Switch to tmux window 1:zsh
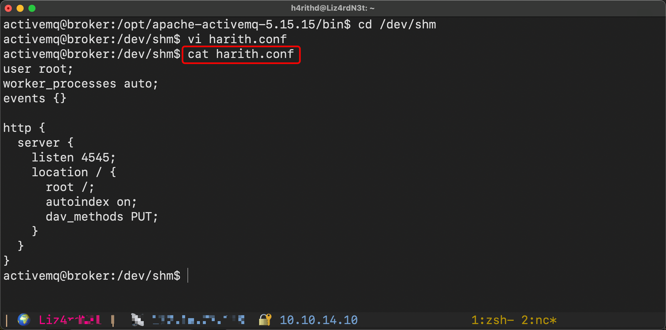Image resolution: width=666 pixels, height=330 pixels. point(492,320)
